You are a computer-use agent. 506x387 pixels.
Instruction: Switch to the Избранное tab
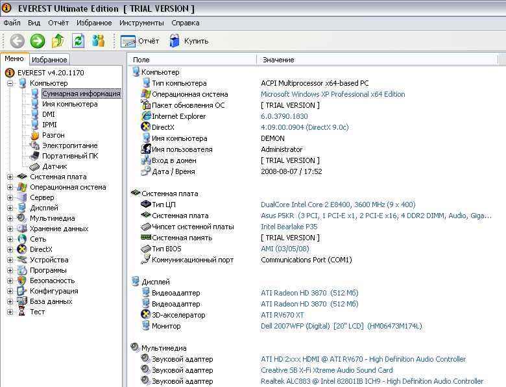point(49,60)
